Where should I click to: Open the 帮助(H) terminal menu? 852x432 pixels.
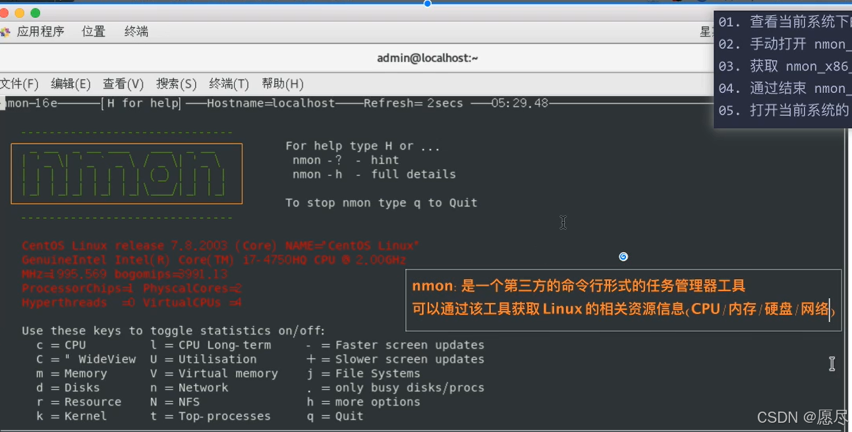click(x=282, y=84)
